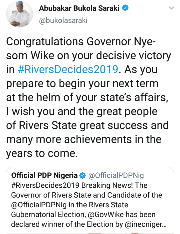Open the @bukolasaraki handle
The width and height of the screenshot is (180, 234).
63,20
